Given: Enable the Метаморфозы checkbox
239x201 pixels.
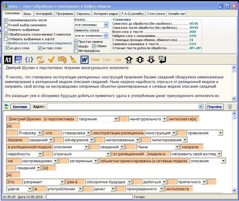Looking at the screenshot, I should 76,51.
